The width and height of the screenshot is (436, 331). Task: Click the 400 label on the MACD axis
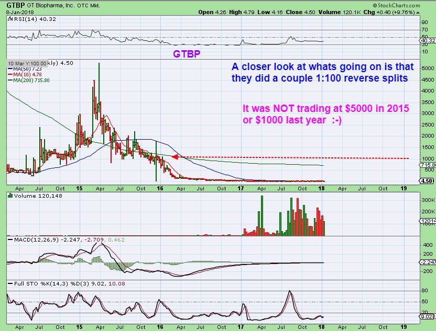click(428, 245)
